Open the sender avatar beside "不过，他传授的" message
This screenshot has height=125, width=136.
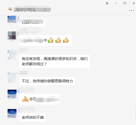click(x=12, y=78)
